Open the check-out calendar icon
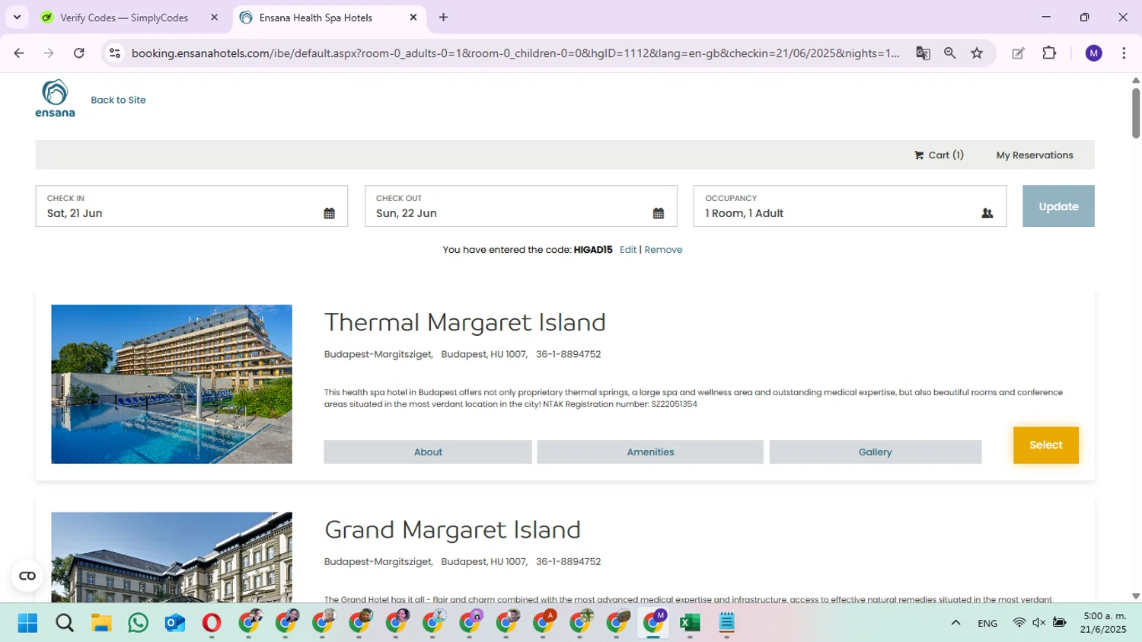Viewport: 1142px width, 642px height. tap(658, 213)
